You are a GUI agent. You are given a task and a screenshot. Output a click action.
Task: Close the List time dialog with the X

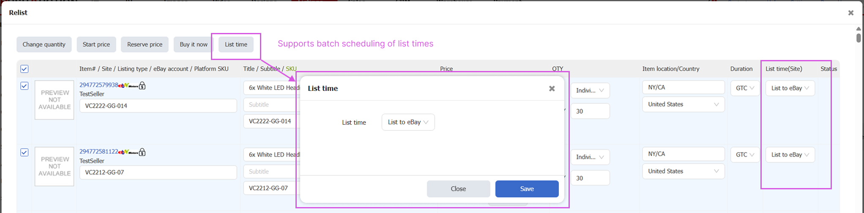[x=552, y=88]
